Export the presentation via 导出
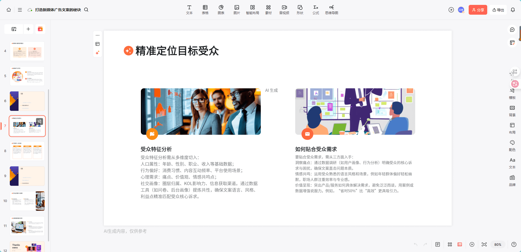 (x=498, y=10)
